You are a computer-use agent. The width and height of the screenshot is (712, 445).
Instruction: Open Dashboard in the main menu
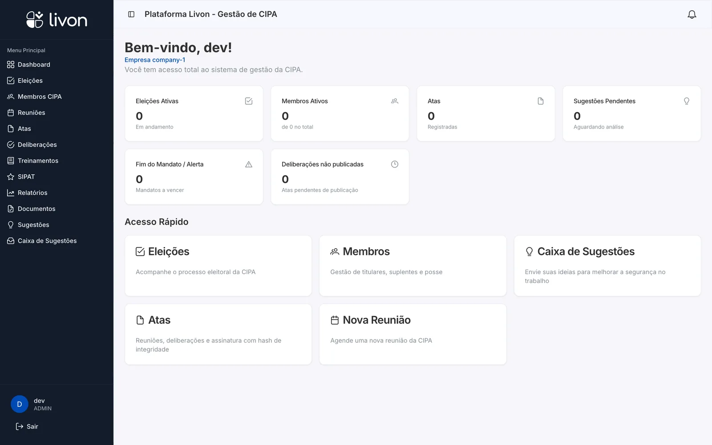coord(57,65)
